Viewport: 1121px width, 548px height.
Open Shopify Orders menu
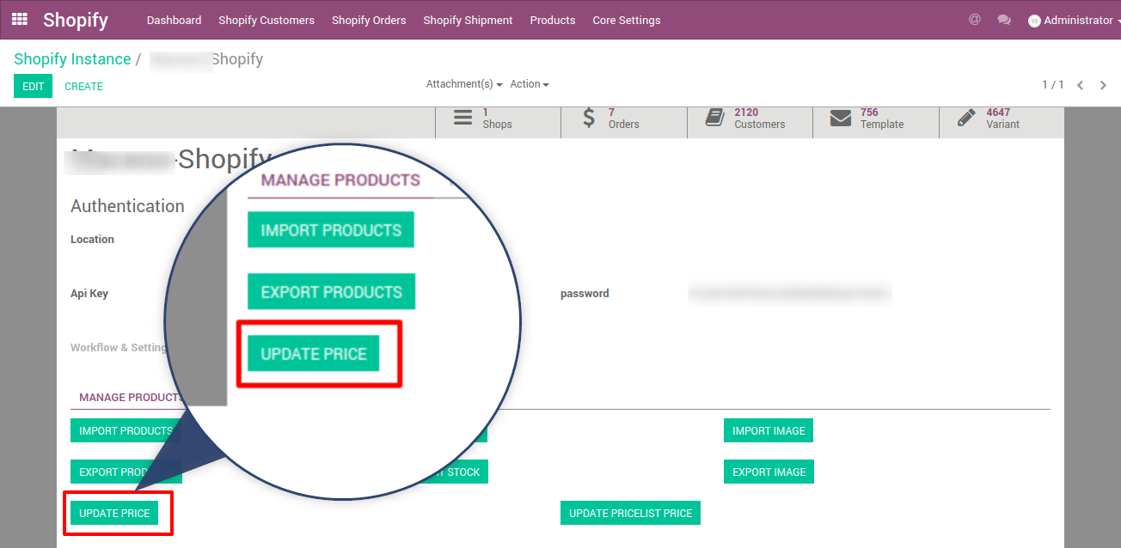coord(369,20)
